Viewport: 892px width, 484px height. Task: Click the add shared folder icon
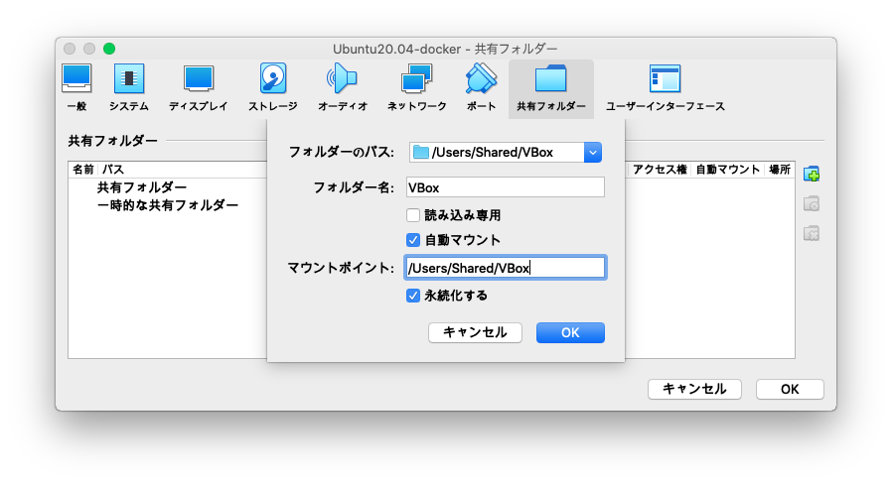pos(812,174)
